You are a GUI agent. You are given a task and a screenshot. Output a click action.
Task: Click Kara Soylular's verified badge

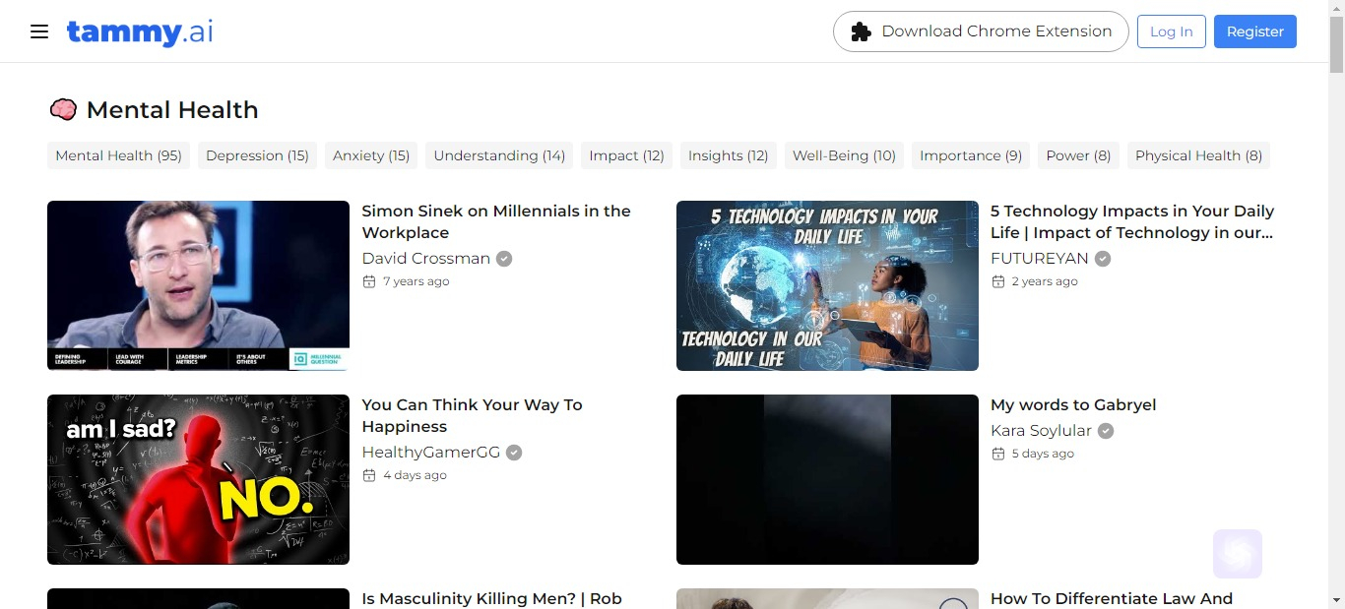point(1106,431)
